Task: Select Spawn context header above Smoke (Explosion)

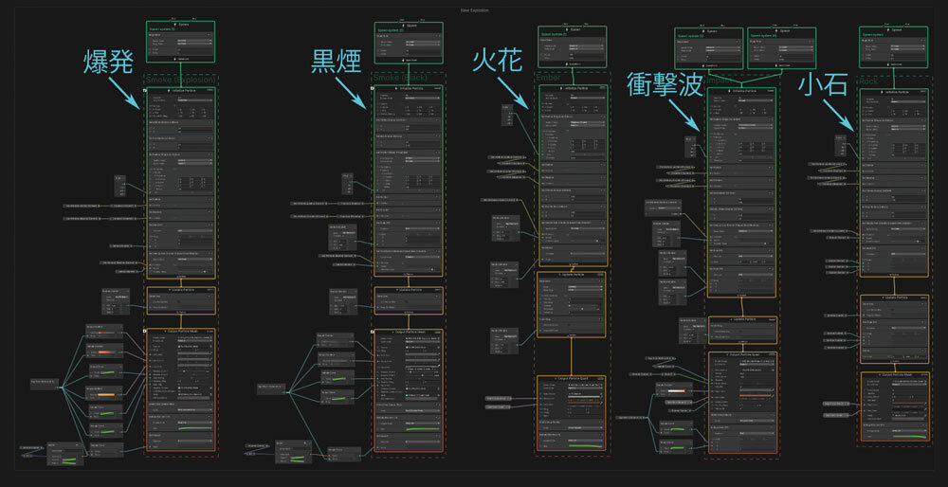Action: point(180,24)
